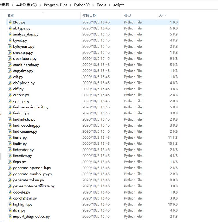The image size is (218, 222).
Task: Select gprof2html.py file name
Action: (x=25, y=198)
